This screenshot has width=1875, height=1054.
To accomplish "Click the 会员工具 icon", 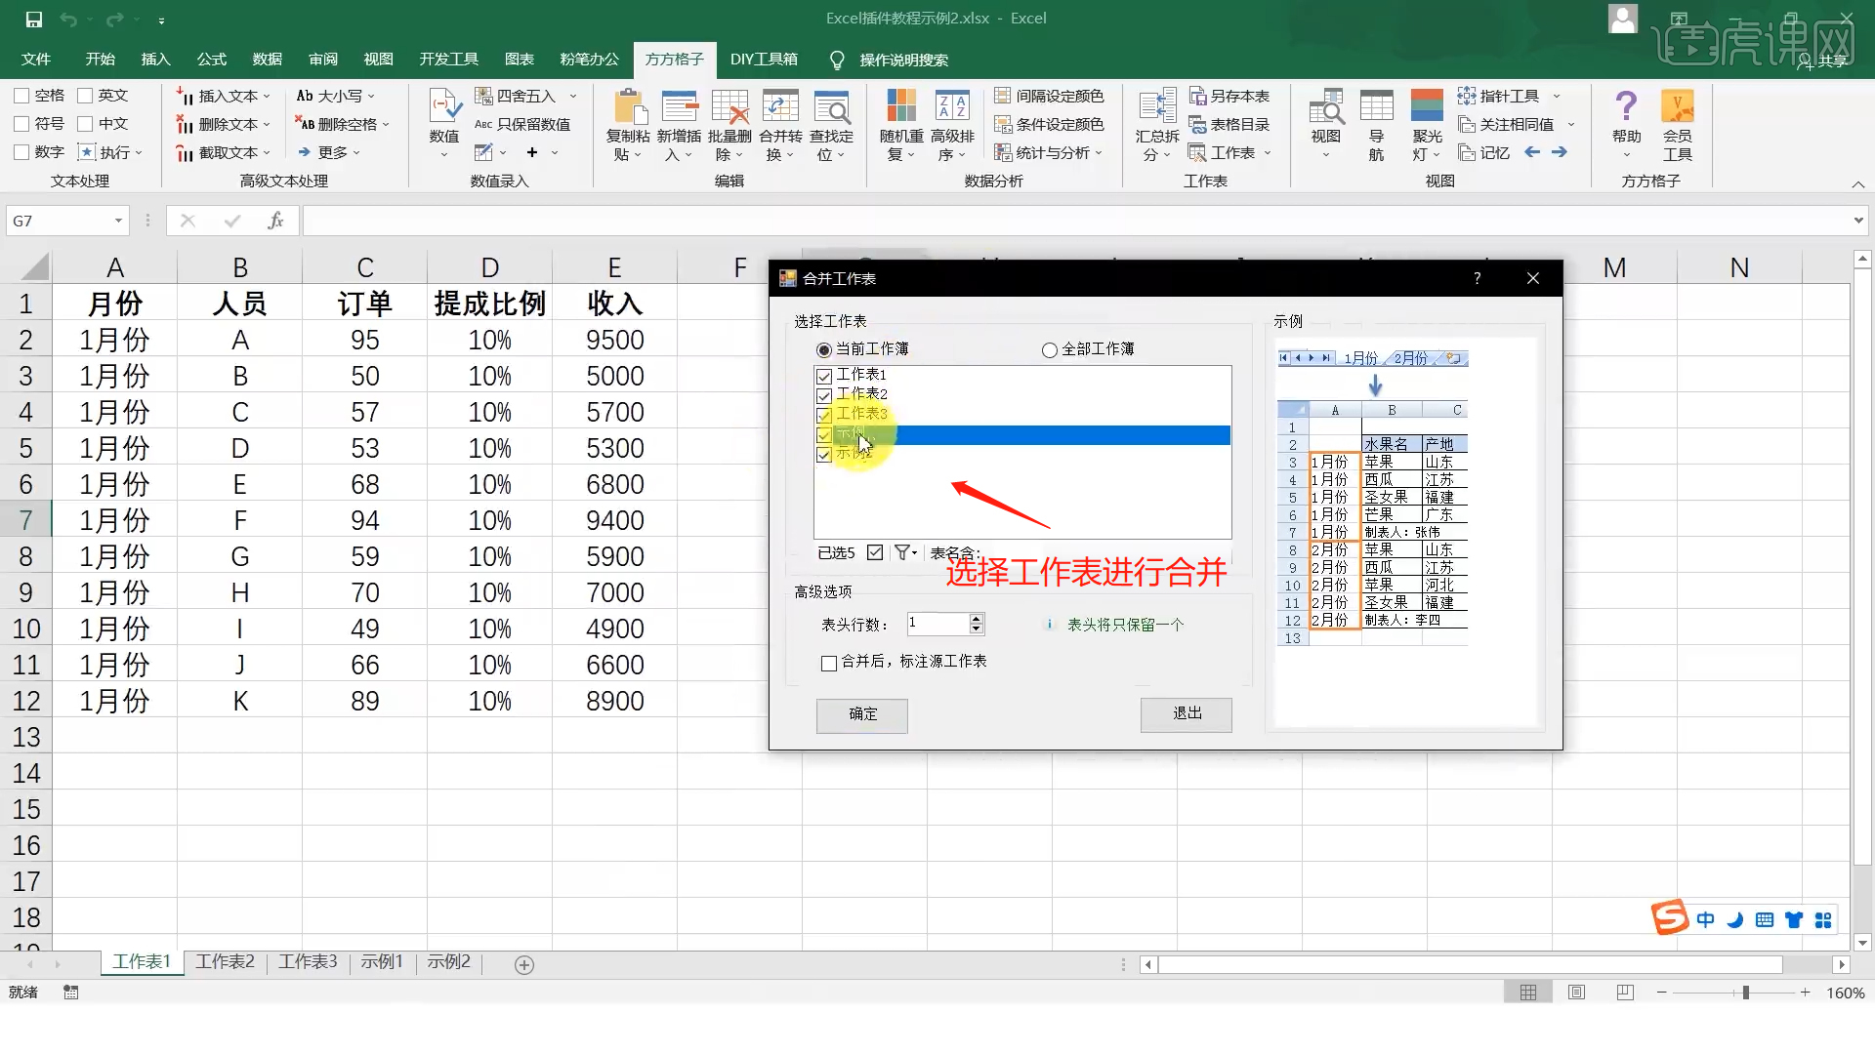I will coord(1678,105).
